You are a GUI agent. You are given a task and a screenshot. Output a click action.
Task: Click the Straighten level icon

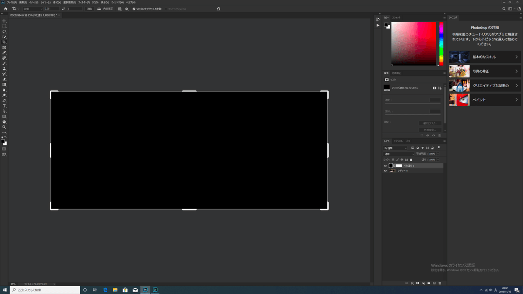99,9
